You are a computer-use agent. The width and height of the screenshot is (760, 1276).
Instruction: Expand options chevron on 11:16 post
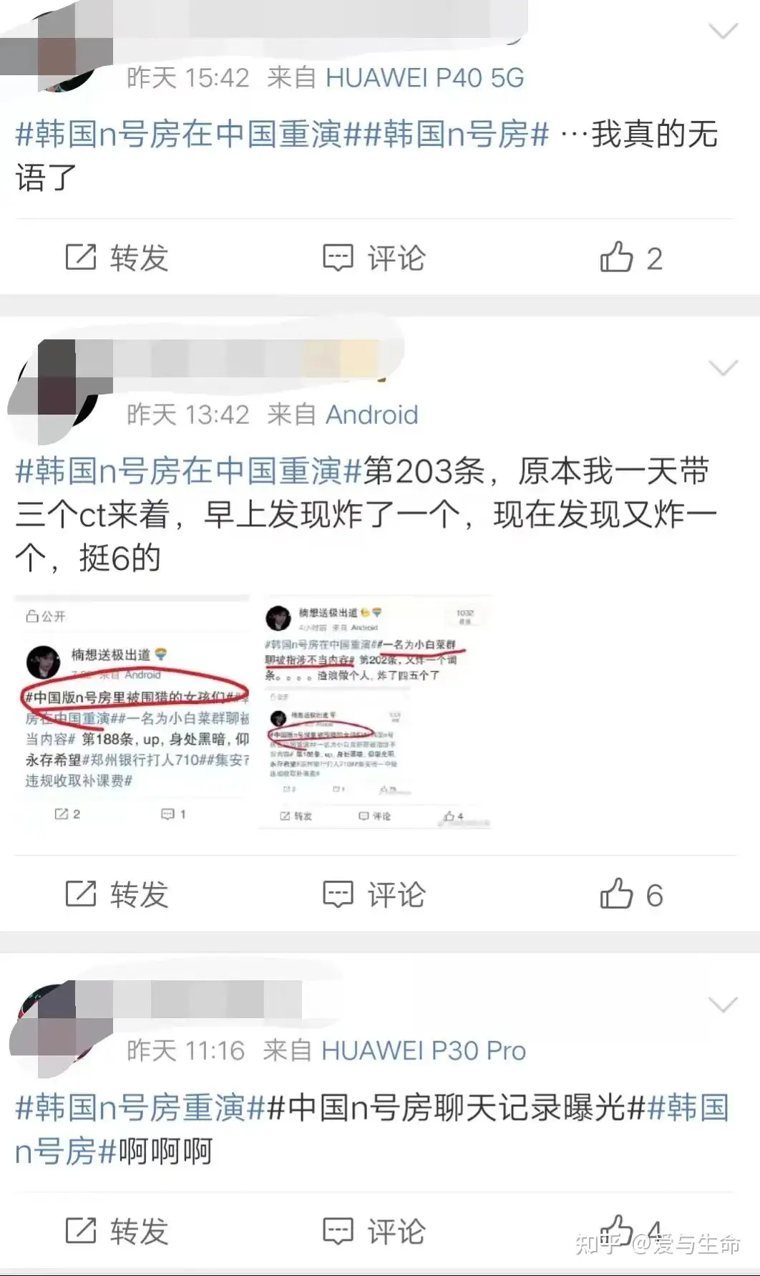coord(723,1005)
